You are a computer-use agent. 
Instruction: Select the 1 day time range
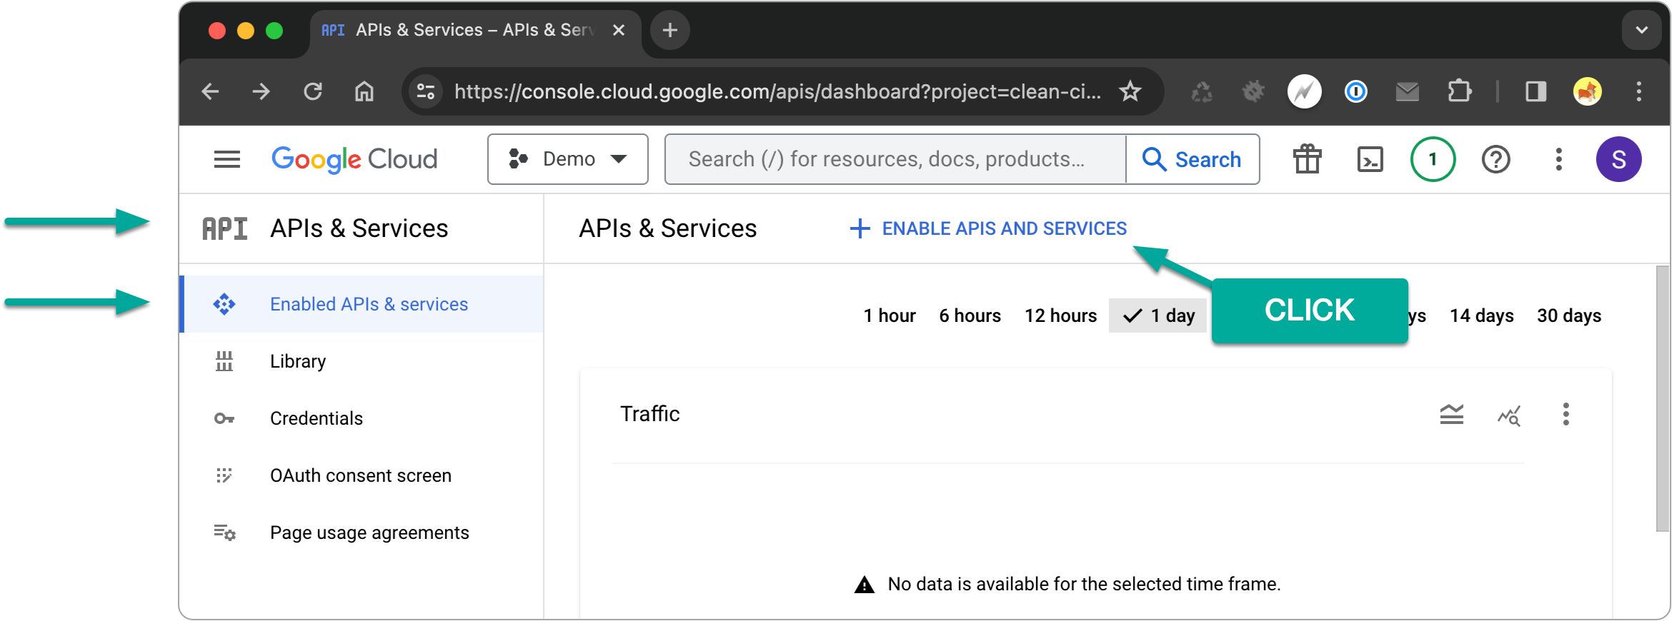1158,315
